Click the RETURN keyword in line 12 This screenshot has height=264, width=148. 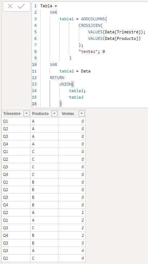click(x=57, y=78)
